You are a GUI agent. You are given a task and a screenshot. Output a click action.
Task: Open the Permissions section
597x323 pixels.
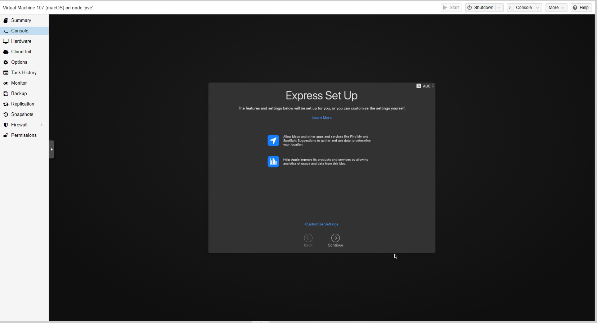tap(24, 135)
